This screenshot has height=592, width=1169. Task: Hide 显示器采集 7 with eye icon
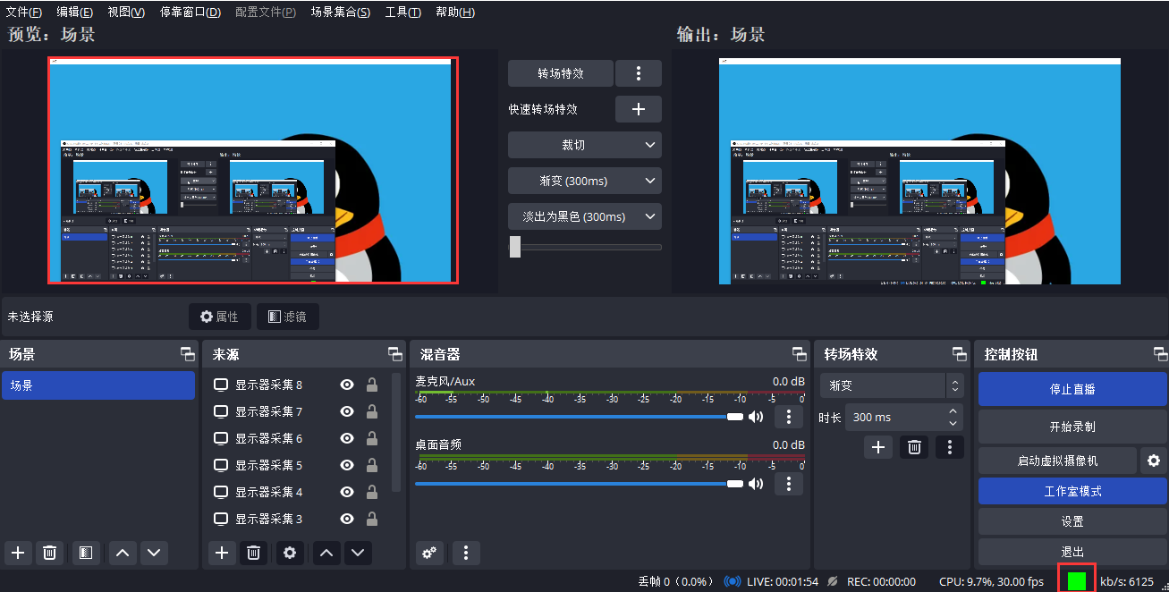347,412
